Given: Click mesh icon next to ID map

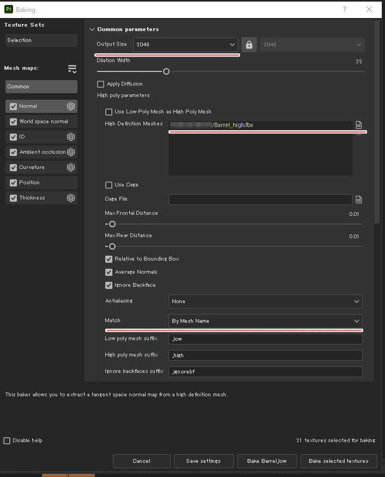Looking at the screenshot, I should coord(70,137).
